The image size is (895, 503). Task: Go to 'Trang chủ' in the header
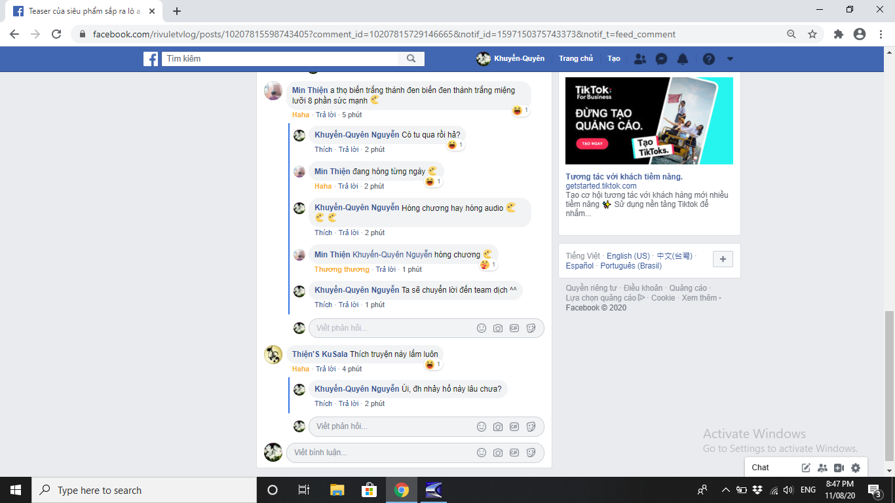576,59
